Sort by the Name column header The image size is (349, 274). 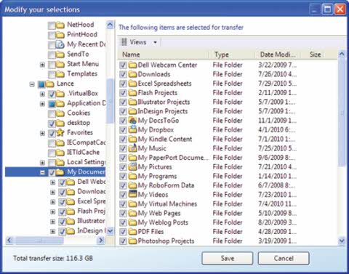[164, 55]
